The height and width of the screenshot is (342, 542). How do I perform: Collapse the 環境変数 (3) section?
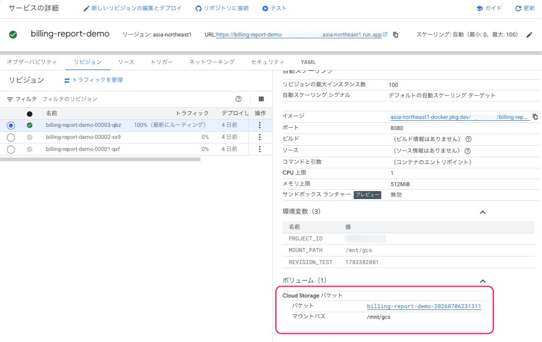pyautogui.click(x=482, y=212)
